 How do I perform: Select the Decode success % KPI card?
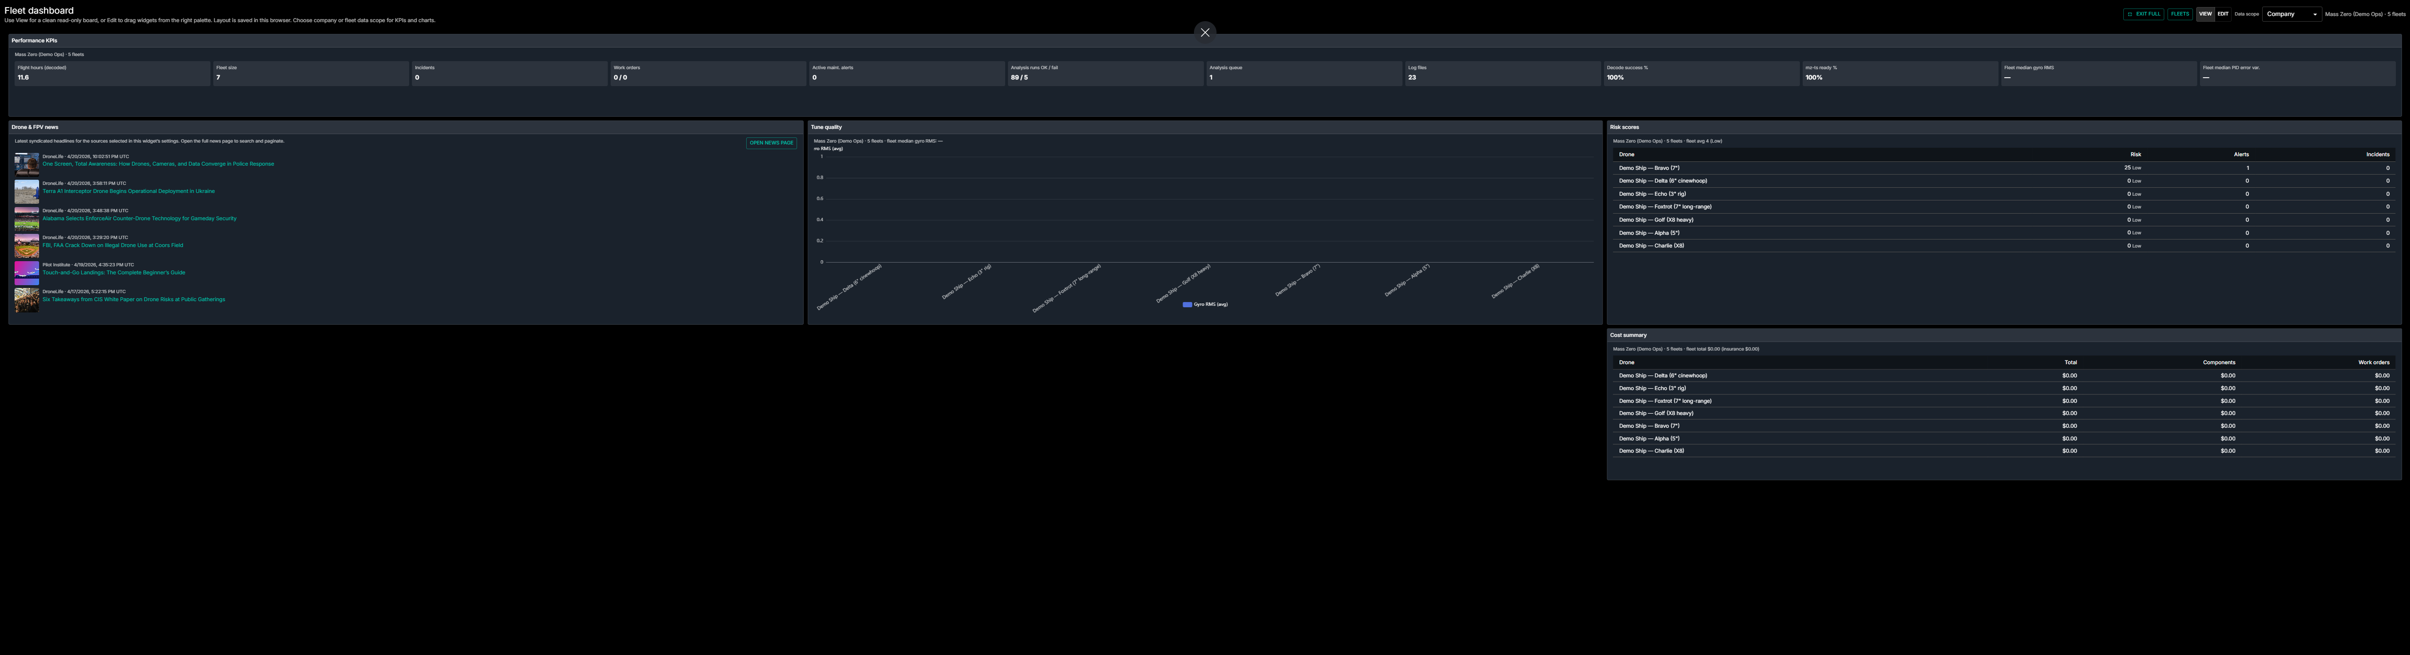coord(1701,73)
